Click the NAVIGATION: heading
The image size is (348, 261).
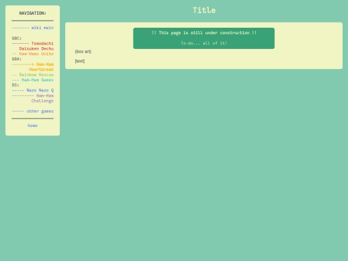point(33,14)
